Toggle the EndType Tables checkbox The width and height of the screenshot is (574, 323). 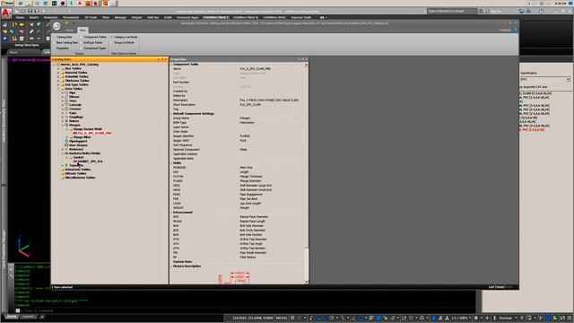[82, 42]
